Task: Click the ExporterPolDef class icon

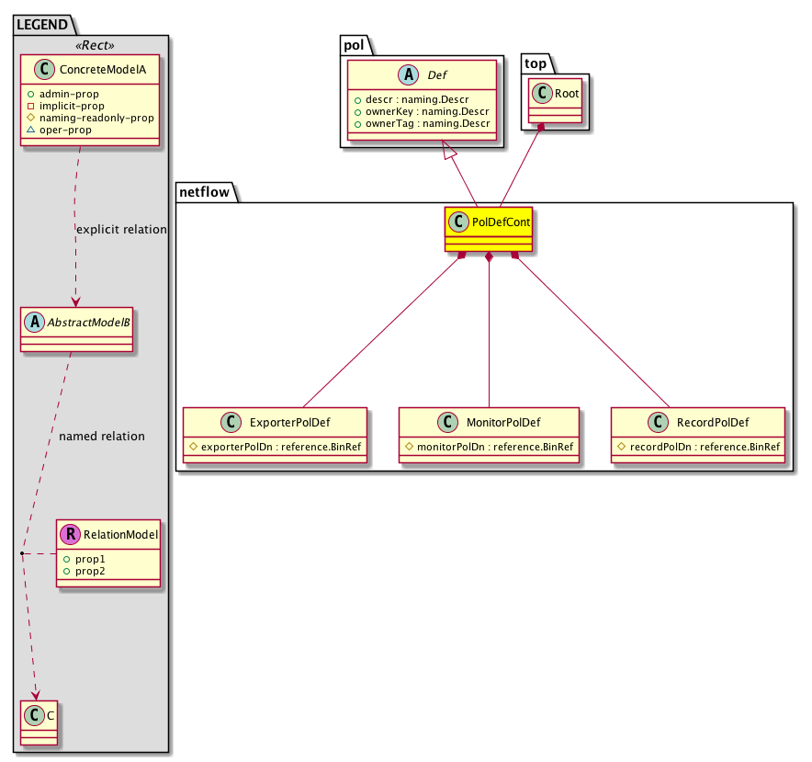Action: (x=231, y=423)
